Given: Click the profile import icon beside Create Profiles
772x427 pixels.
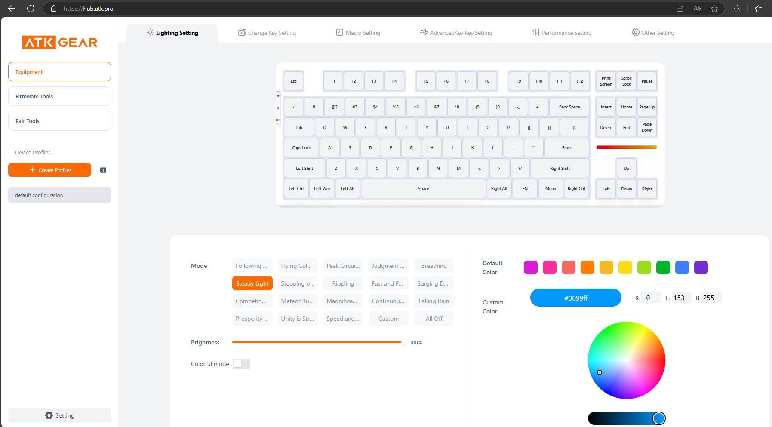Looking at the screenshot, I should pos(103,170).
